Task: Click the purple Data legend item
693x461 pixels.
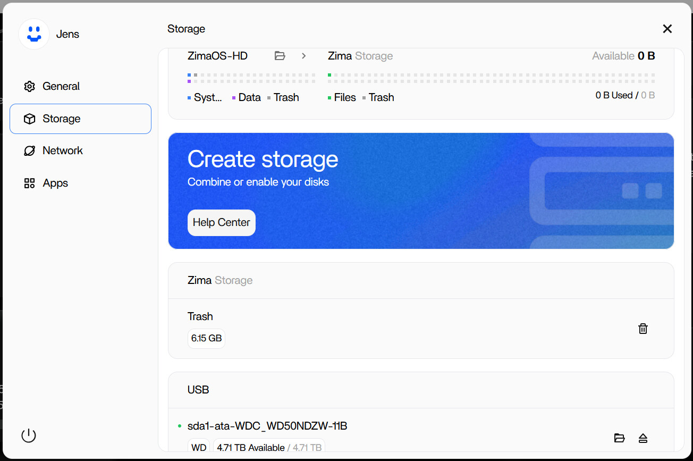Action: click(247, 97)
